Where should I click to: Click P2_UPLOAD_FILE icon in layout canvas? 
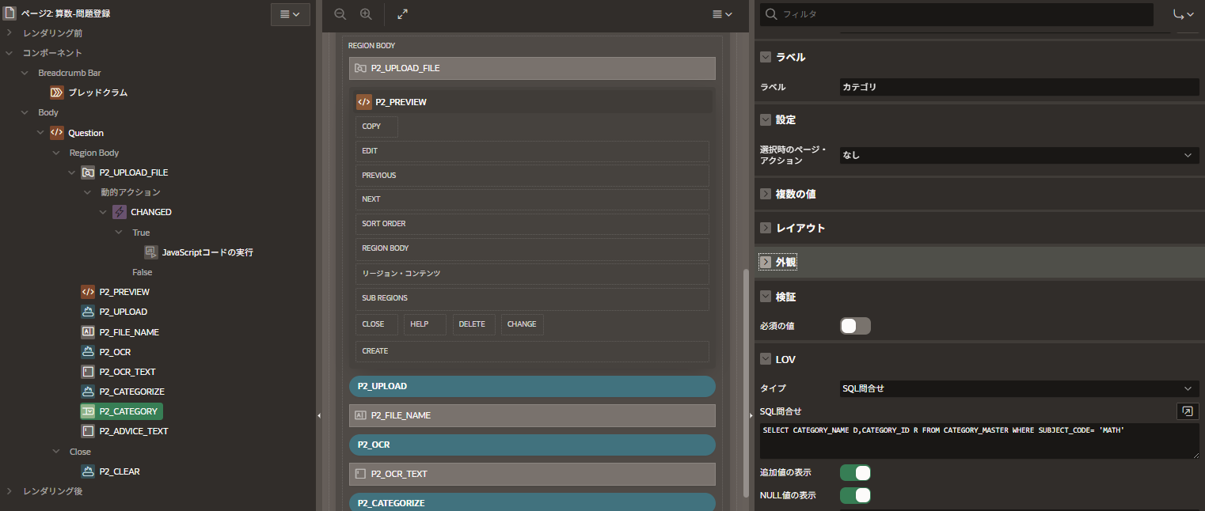pos(360,69)
